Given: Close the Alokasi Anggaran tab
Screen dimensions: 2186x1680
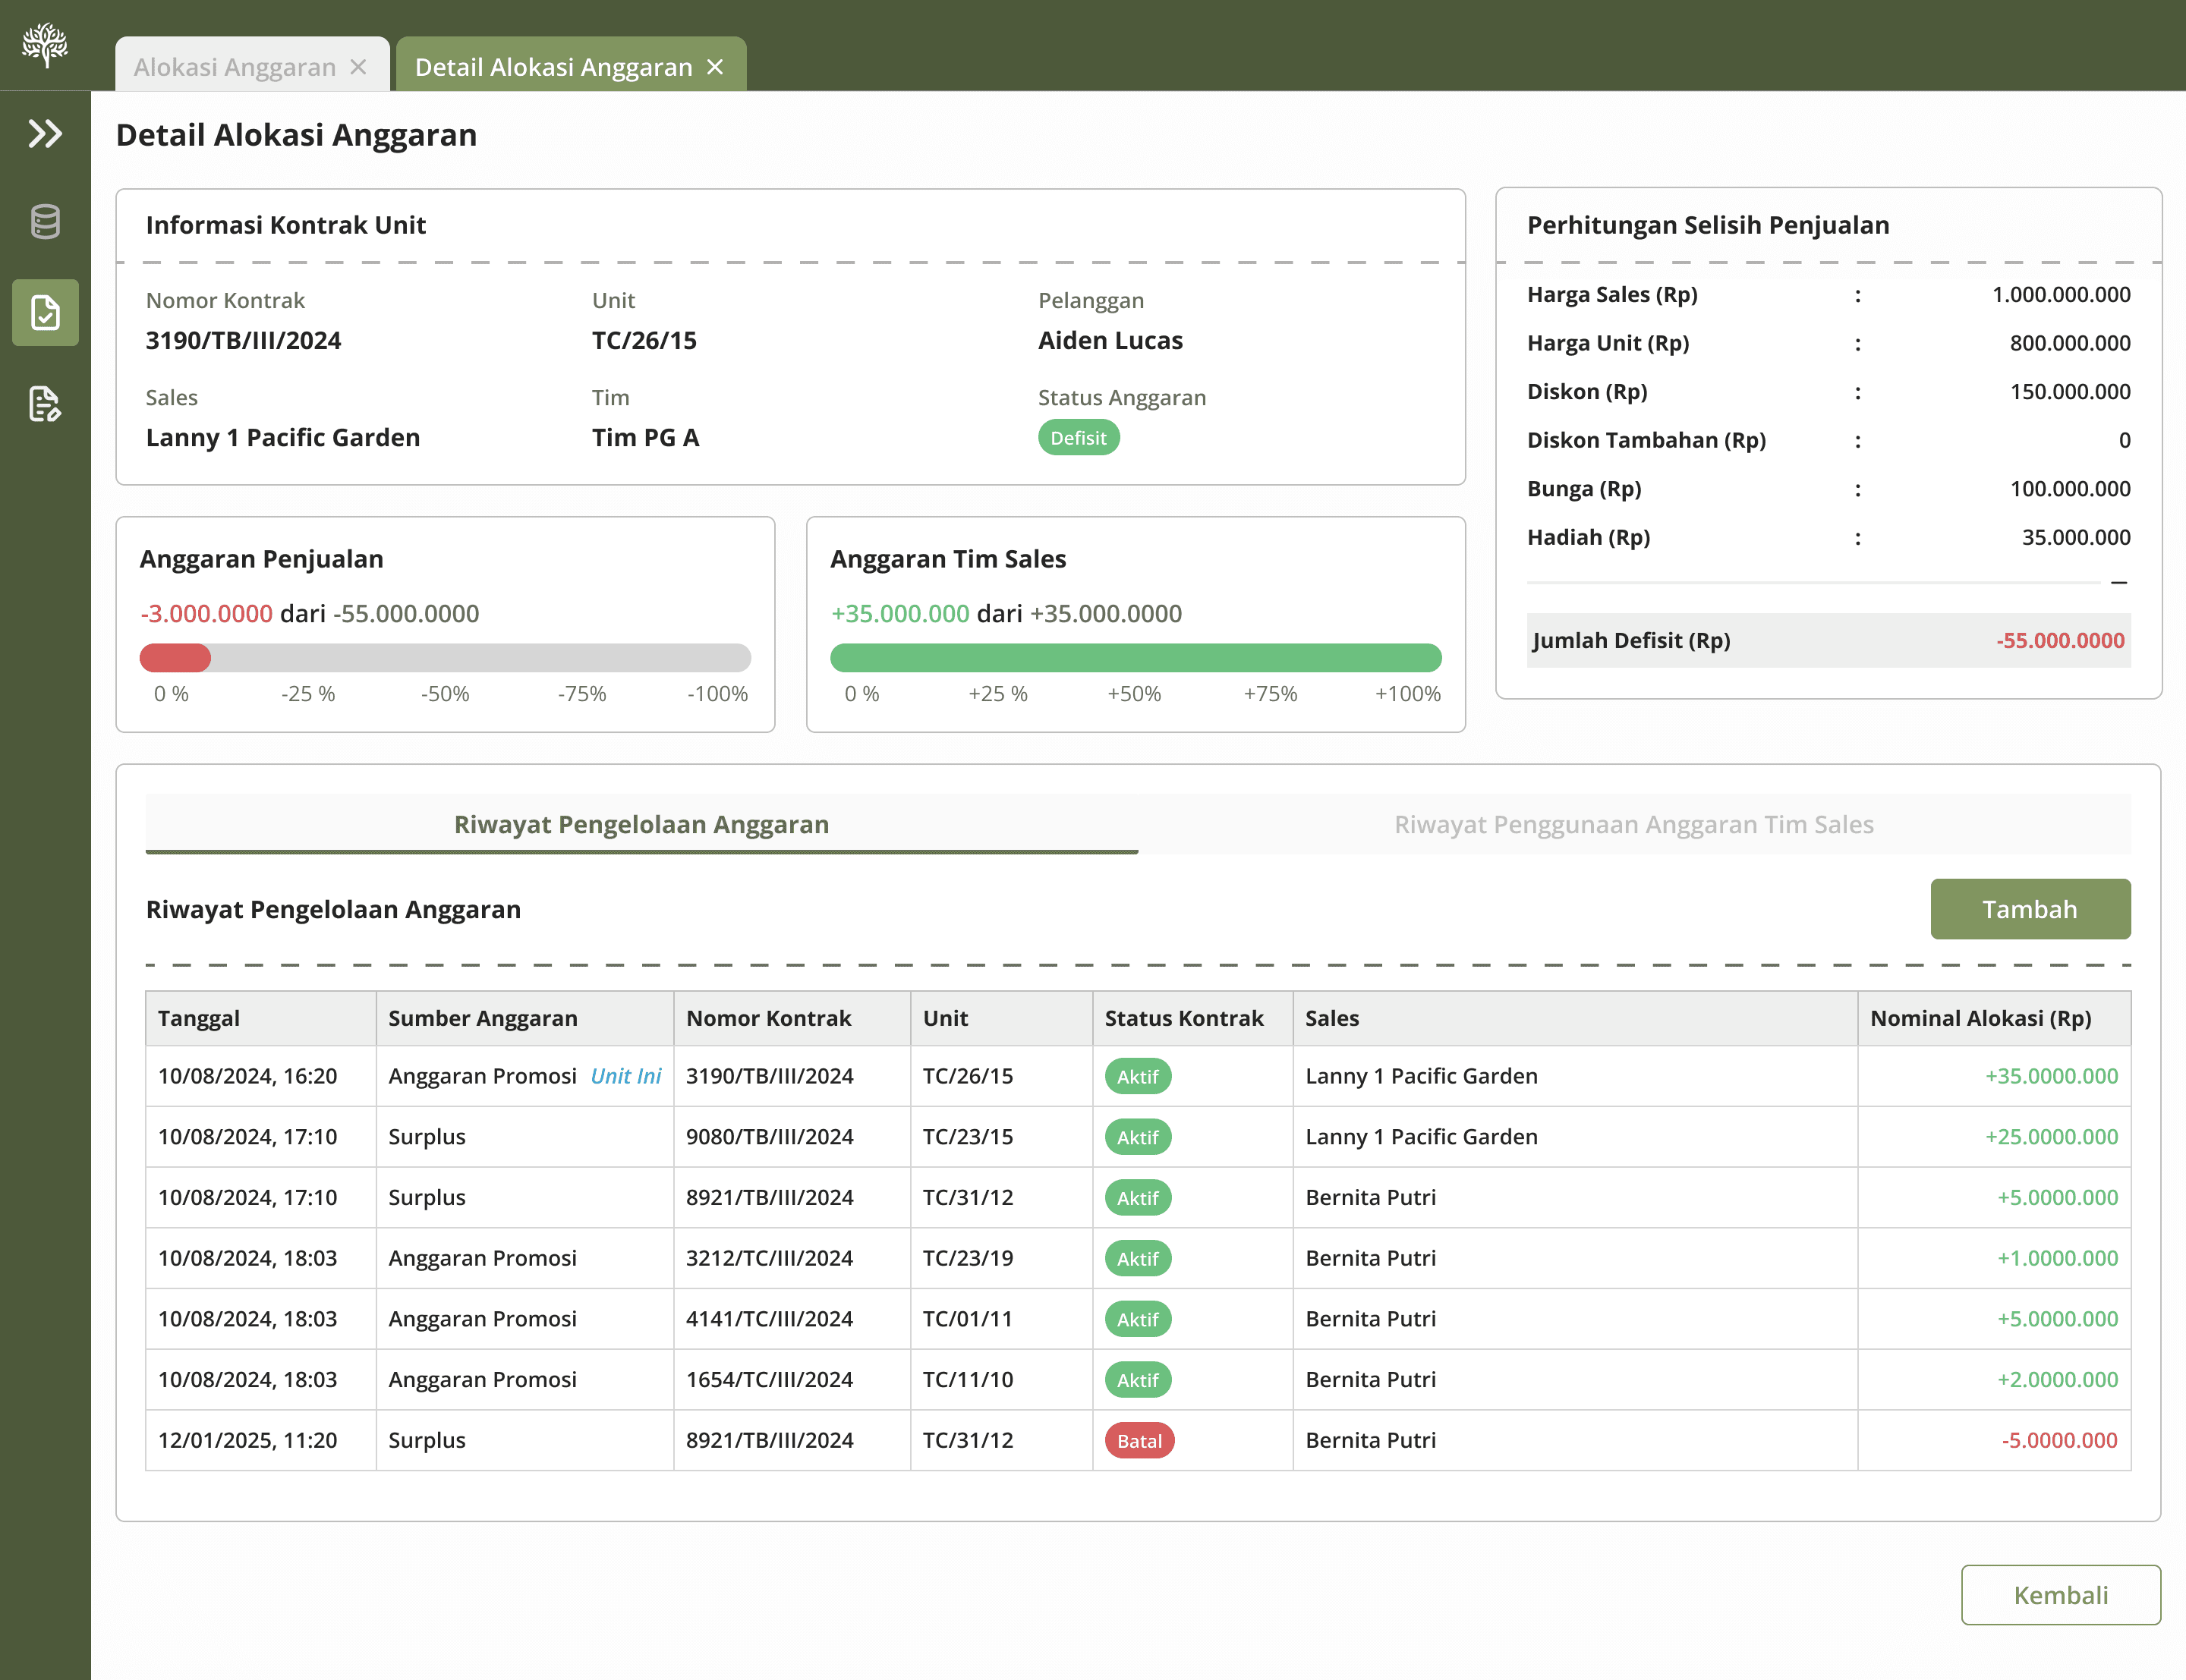Looking at the screenshot, I should (x=358, y=67).
